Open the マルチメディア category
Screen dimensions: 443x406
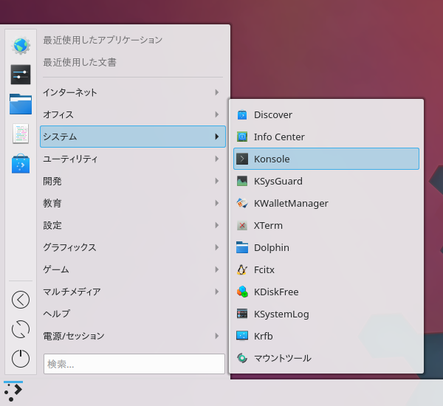click(133, 292)
